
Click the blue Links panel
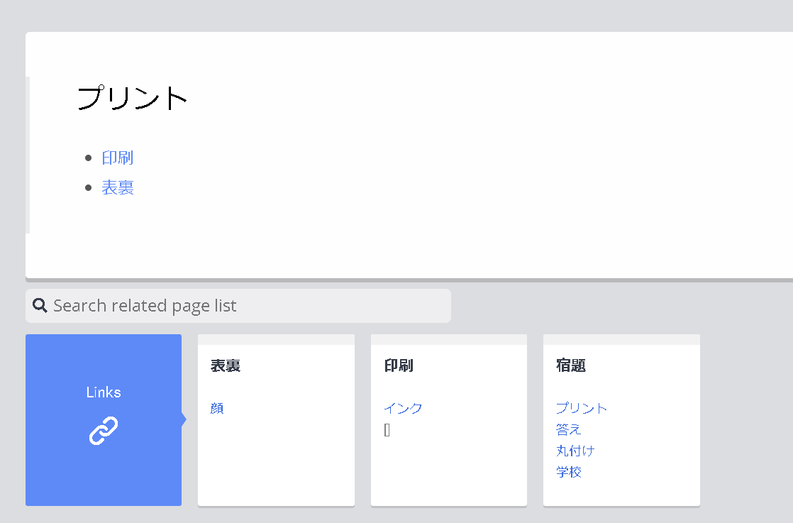click(x=103, y=392)
